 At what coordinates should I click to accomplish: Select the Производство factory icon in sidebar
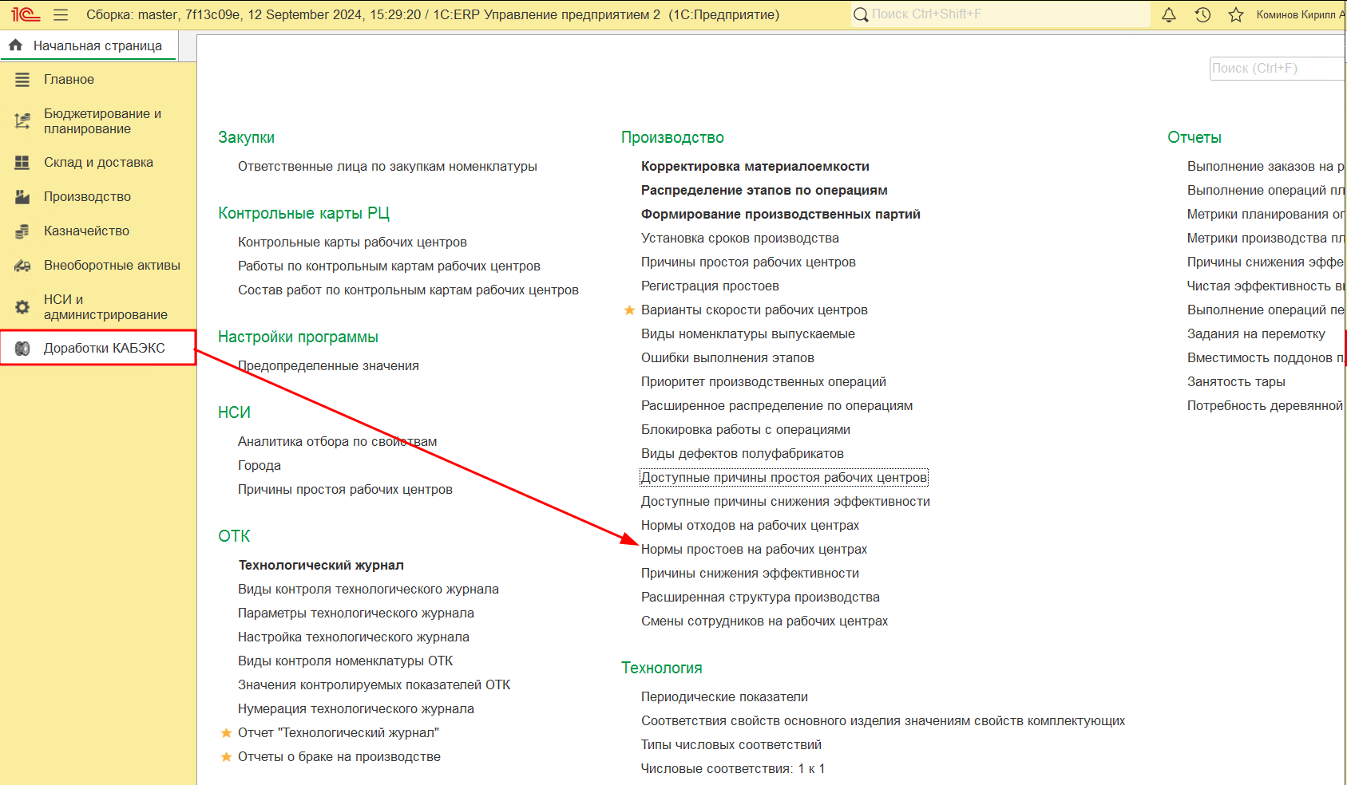coord(22,196)
